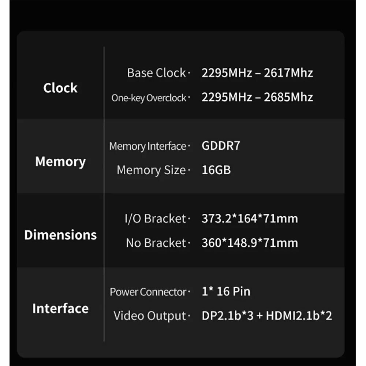Click the 2295MHz – 2617Mhz value
The image size is (366, 366).
coord(257,73)
